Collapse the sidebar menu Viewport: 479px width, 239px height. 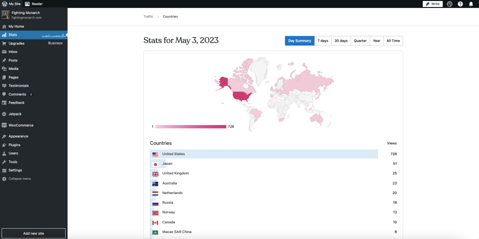(20, 179)
